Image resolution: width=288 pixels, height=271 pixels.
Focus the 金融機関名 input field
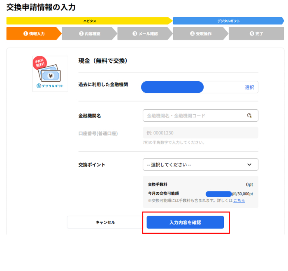coord(200,115)
